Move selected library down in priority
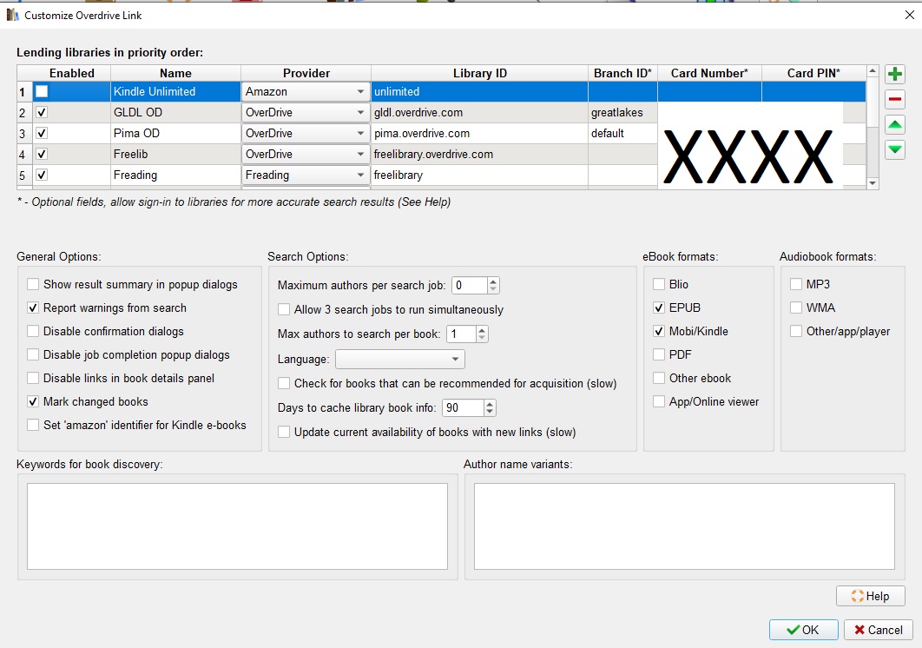This screenshot has height=648, width=922. coord(894,150)
